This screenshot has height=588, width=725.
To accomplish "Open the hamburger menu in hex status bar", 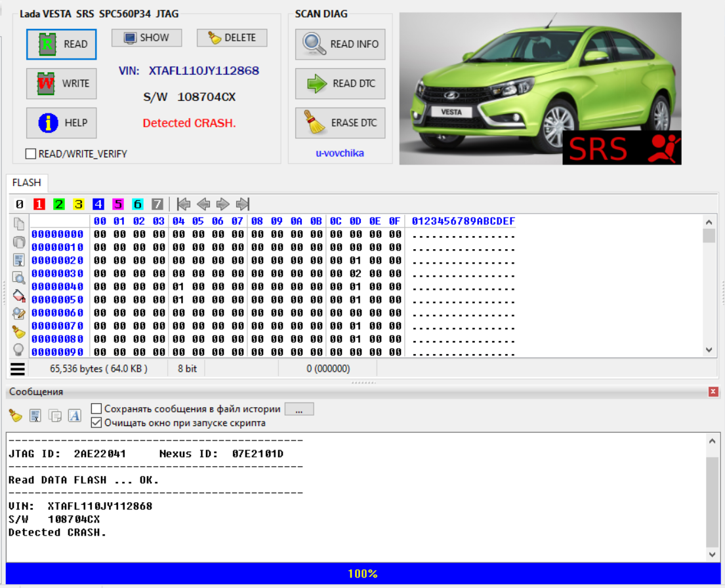I will pos(18,369).
